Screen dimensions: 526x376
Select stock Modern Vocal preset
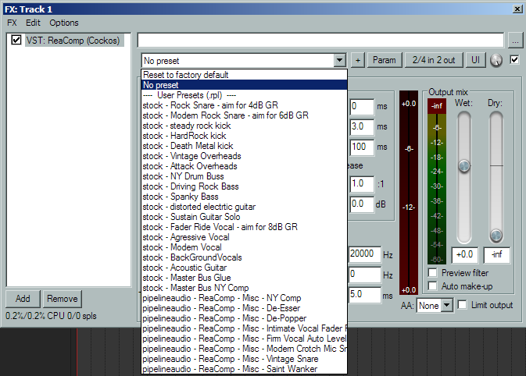click(244, 247)
